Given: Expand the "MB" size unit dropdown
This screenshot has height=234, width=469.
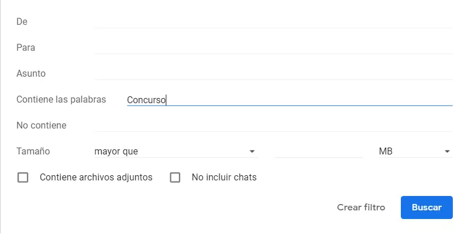Looking at the screenshot, I should click(414, 152).
